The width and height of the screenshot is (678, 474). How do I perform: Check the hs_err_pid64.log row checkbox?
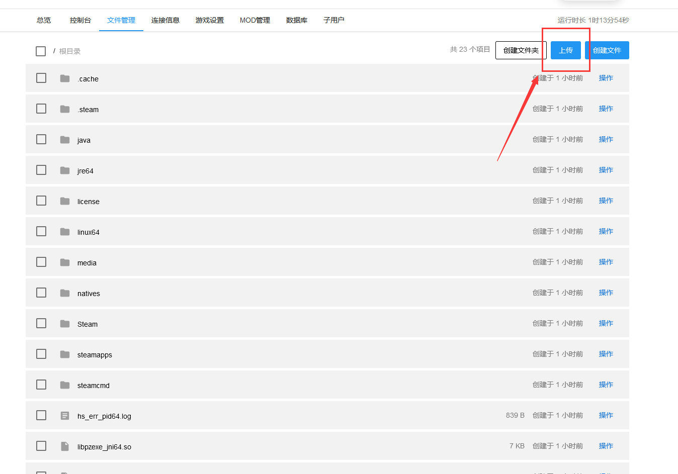point(41,415)
